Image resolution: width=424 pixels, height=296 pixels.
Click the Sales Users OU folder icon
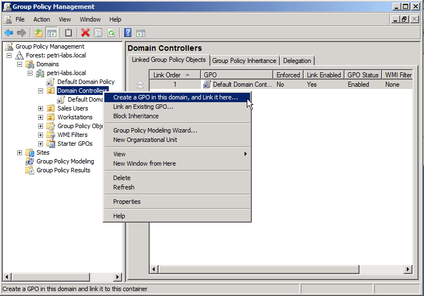coord(51,108)
